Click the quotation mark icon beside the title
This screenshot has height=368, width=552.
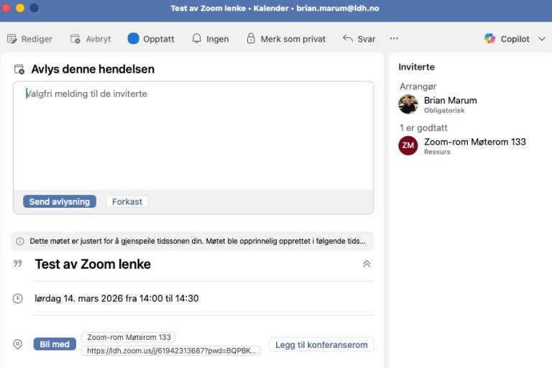(x=17, y=264)
